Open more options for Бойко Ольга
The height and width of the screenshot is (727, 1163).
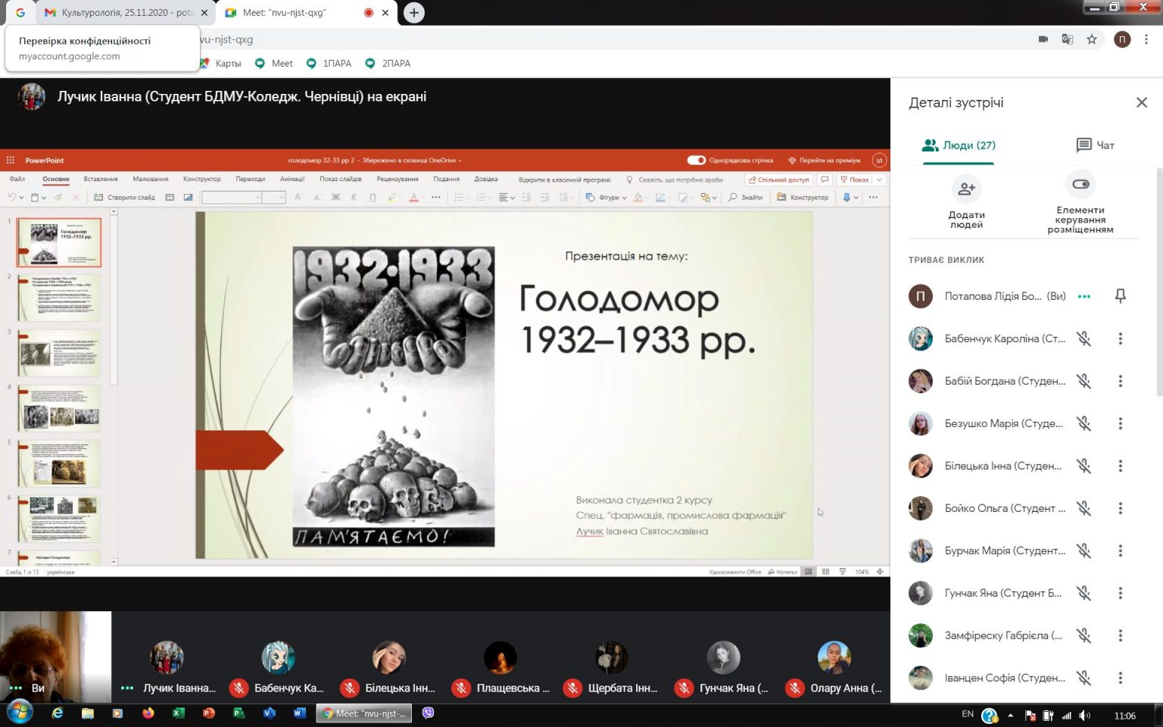pyautogui.click(x=1120, y=508)
